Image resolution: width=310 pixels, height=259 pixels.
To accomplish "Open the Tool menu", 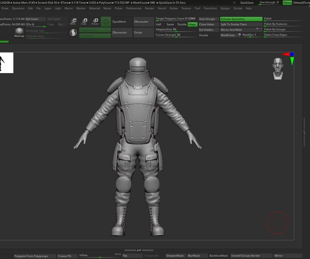I will click(197, 8).
